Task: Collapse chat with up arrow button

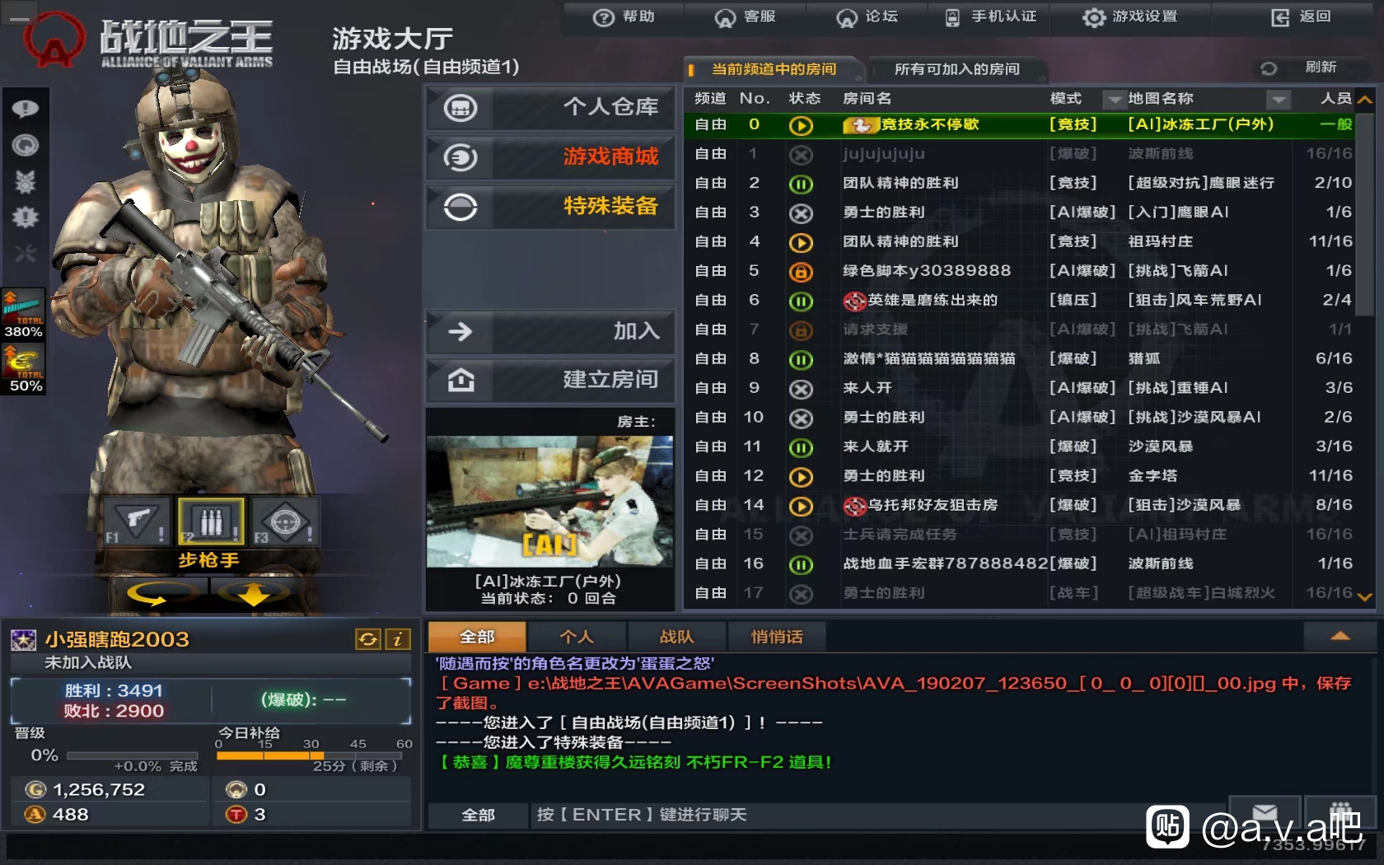Action: click(x=1340, y=636)
